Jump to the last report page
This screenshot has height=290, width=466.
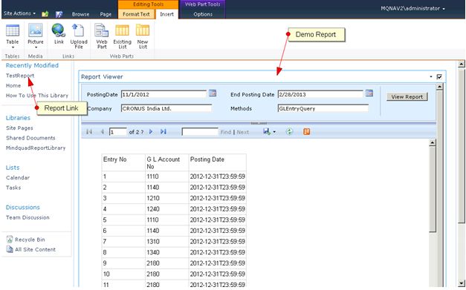(164, 132)
